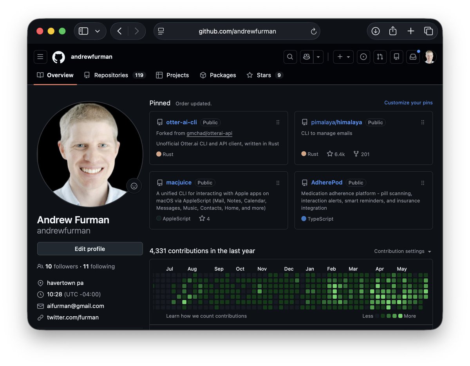Click the aifurman@gmail.com email link
Viewport: 470px width, 366px height.
coord(76,306)
